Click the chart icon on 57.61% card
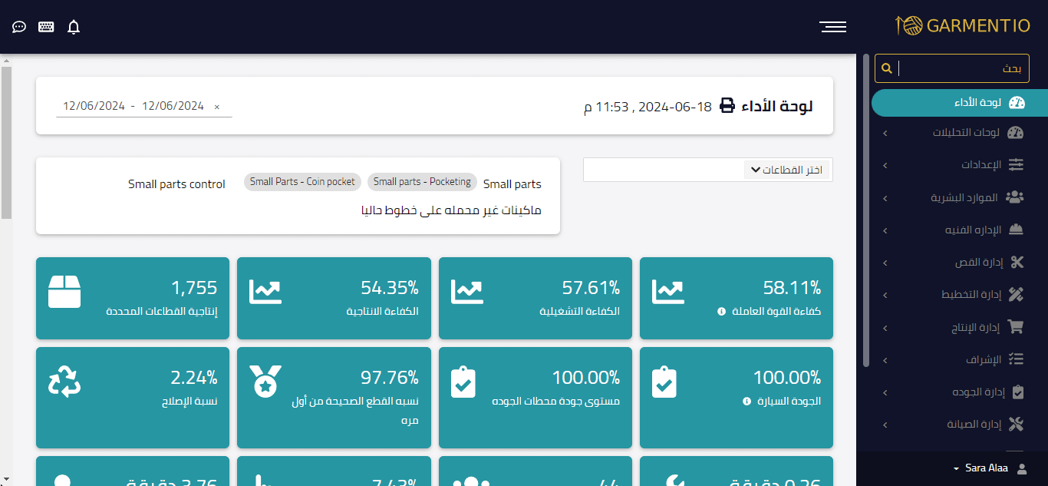Viewport: 1048px width, 486px height. pyautogui.click(x=467, y=291)
